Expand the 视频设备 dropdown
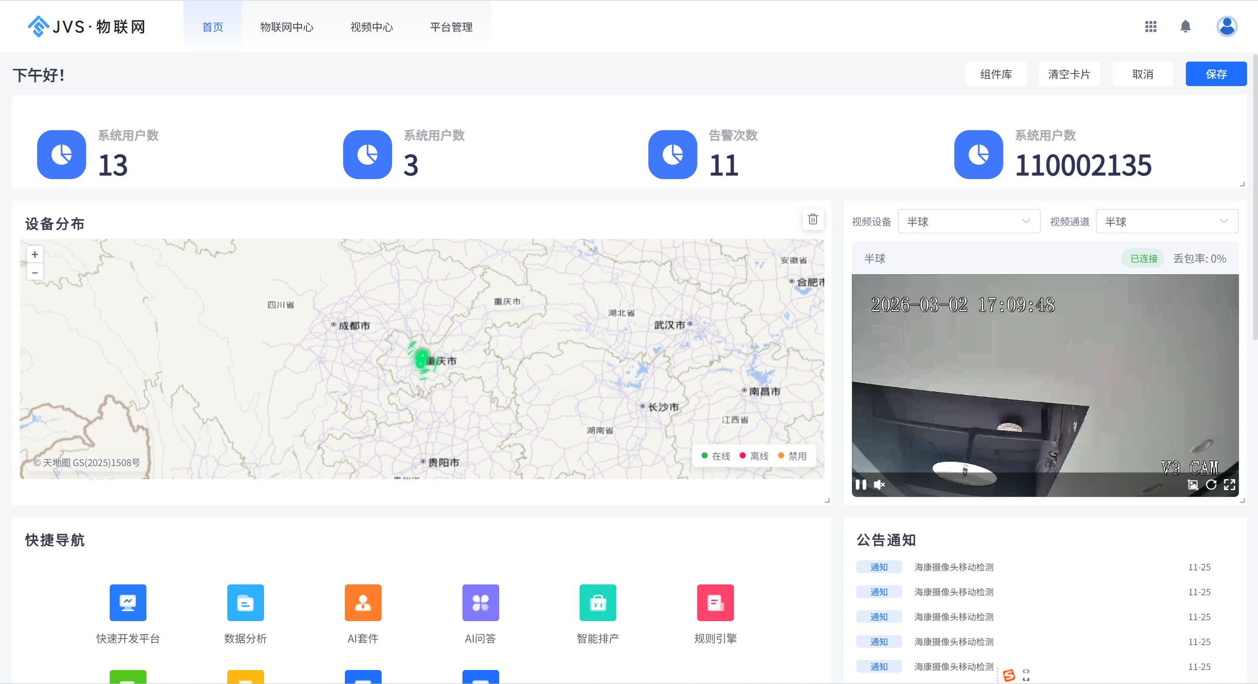Screen dimensions: 1258x684 pyautogui.click(x=969, y=221)
